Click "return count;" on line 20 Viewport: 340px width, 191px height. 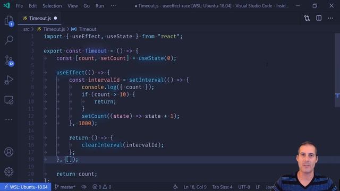[76, 174]
